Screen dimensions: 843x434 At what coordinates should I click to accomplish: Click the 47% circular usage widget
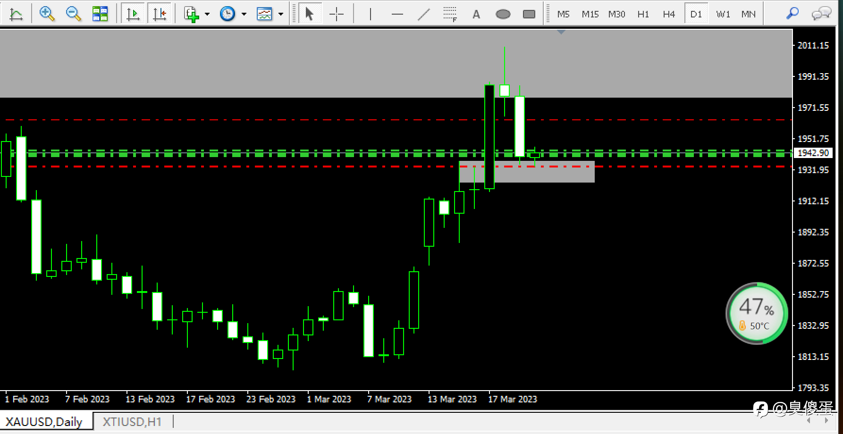[x=757, y=313]
